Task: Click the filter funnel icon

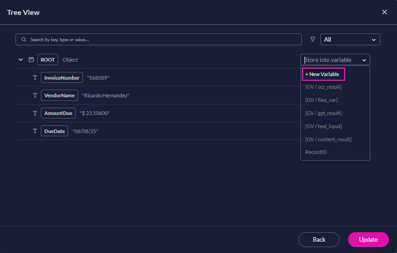Action: 313,39
